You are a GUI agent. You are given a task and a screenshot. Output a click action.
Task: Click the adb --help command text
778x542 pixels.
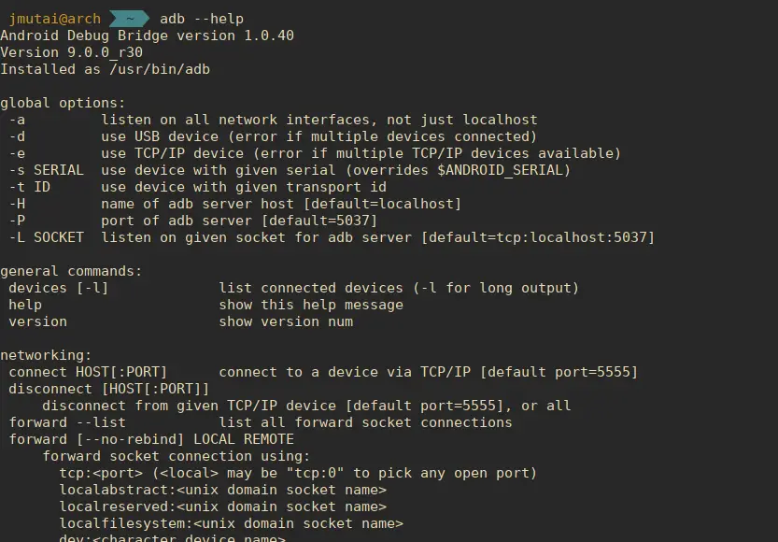[202, 19]
